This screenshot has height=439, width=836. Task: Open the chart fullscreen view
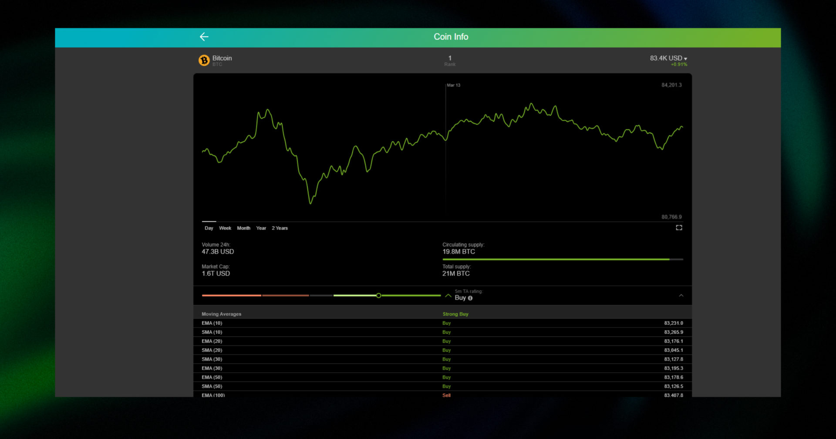point(679,227)
